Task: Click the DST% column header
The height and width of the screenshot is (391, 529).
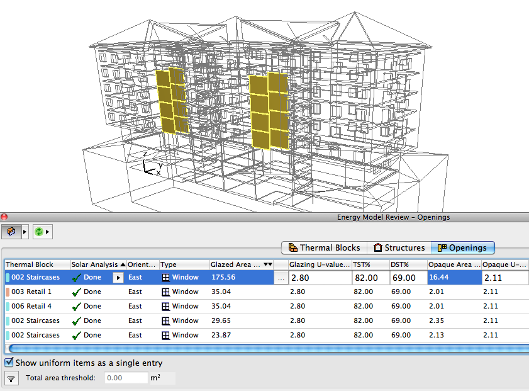Action: [x=408, y=264]
